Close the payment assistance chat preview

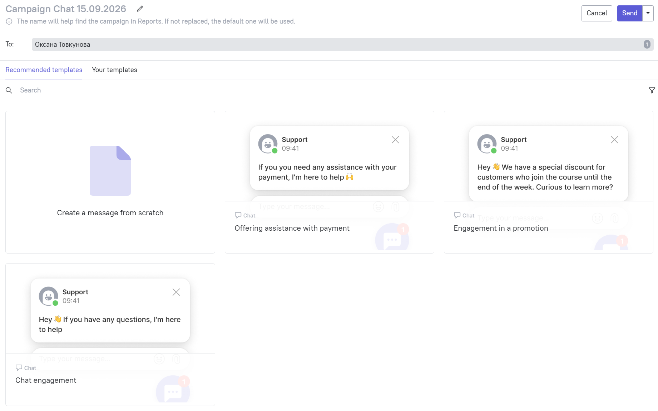395,140
